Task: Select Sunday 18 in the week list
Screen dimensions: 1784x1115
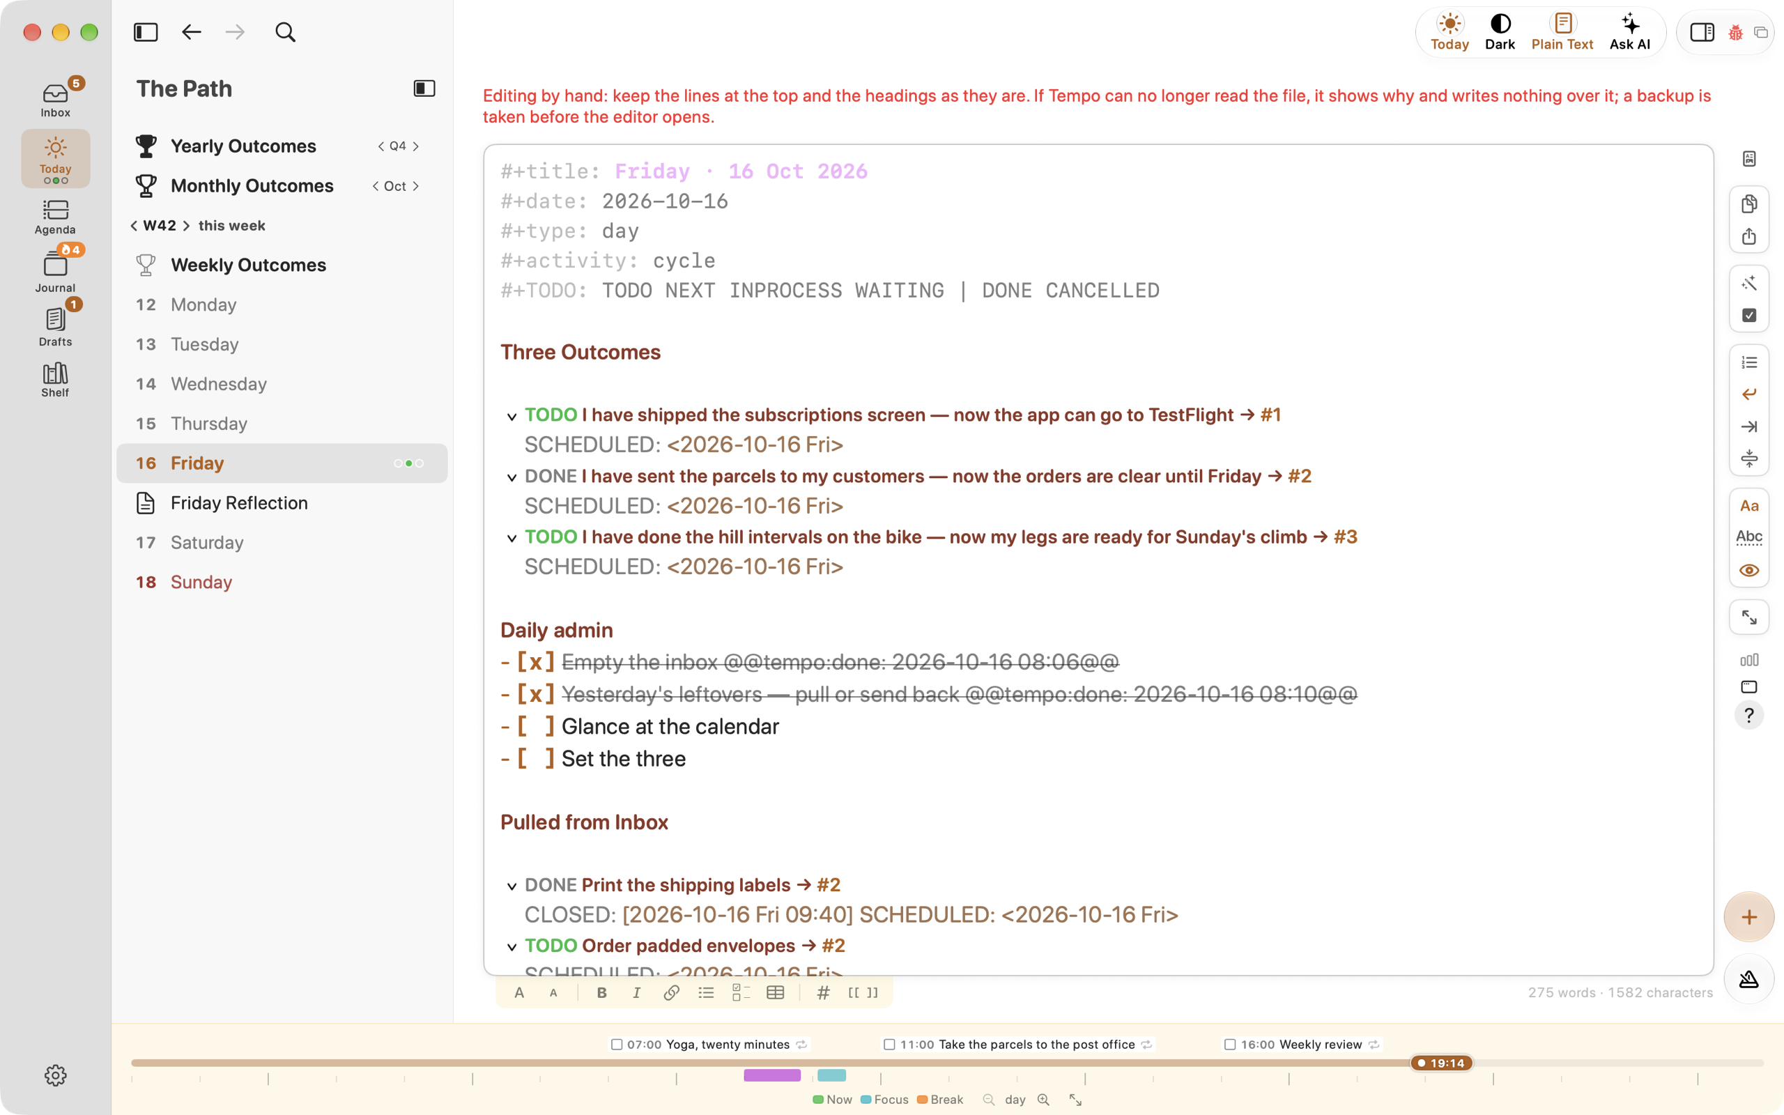Action: [x=282, y=582]
